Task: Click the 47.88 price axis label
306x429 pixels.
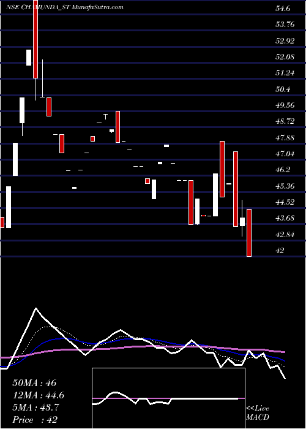Action: point(285,138)
